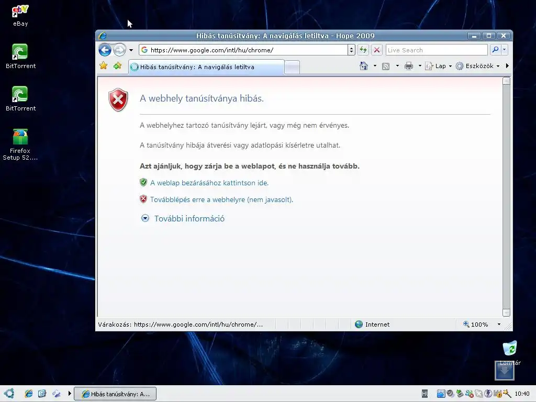Open the zoom level dropdown arrow
The width and height of the screenshot is (536, 402).
[x=499, y=325]
